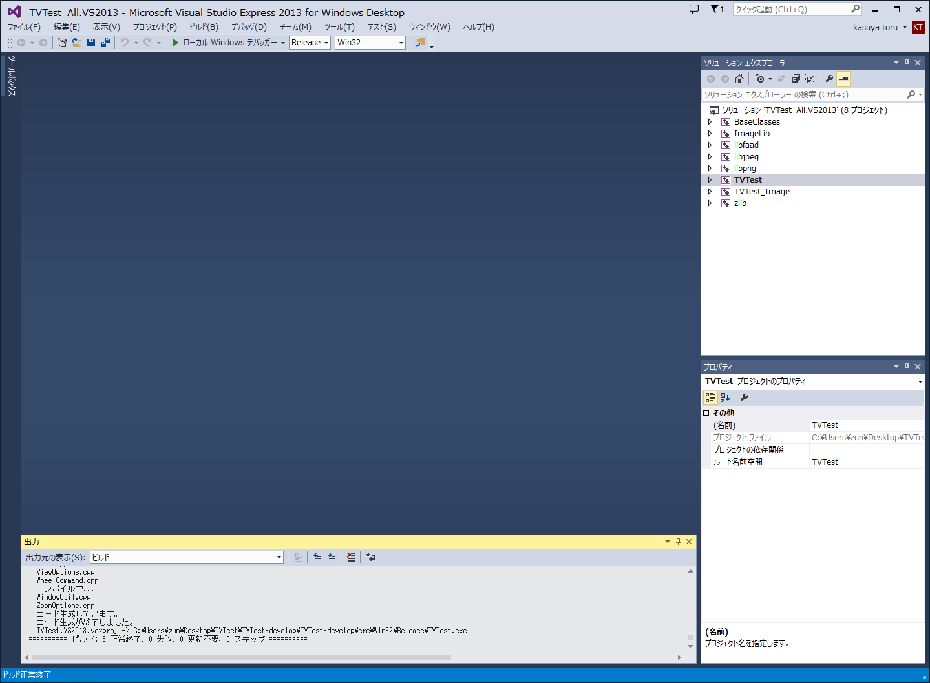Open Properties object selector dropdown
The width and height of the screenshot is (930, 683).
coord(920,382)
